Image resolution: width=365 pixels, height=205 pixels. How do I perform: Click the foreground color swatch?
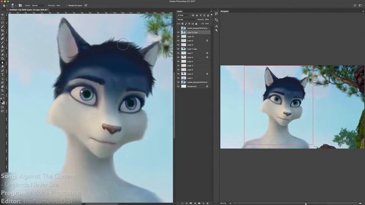pyautogui.click(x=2, y=102)
